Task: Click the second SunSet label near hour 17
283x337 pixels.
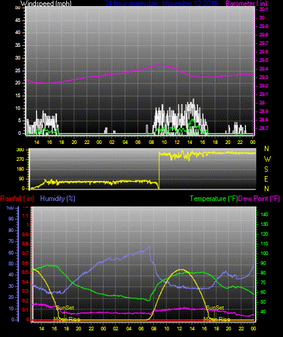Action: click(x=215, y=308)
